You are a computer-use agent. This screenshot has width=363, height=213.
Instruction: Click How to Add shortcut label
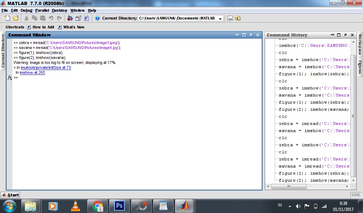(43, 27)
